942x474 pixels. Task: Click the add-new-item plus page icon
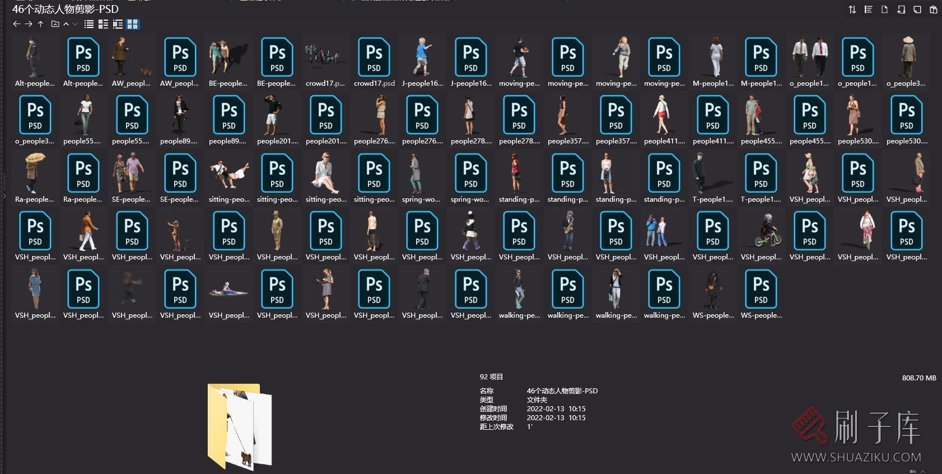901,10
